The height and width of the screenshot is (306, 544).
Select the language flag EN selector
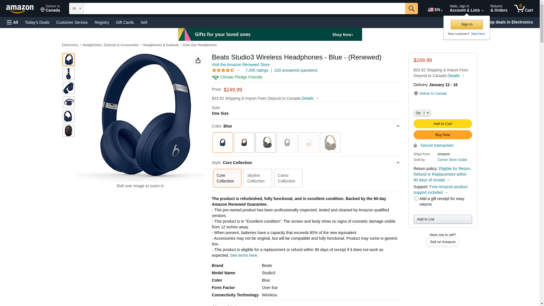(x=435, y=10)
